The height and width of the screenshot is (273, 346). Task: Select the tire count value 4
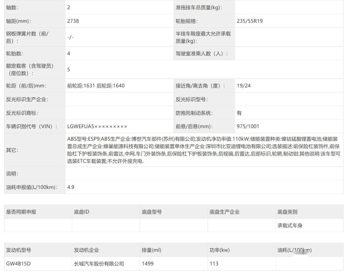click(69, 53)
